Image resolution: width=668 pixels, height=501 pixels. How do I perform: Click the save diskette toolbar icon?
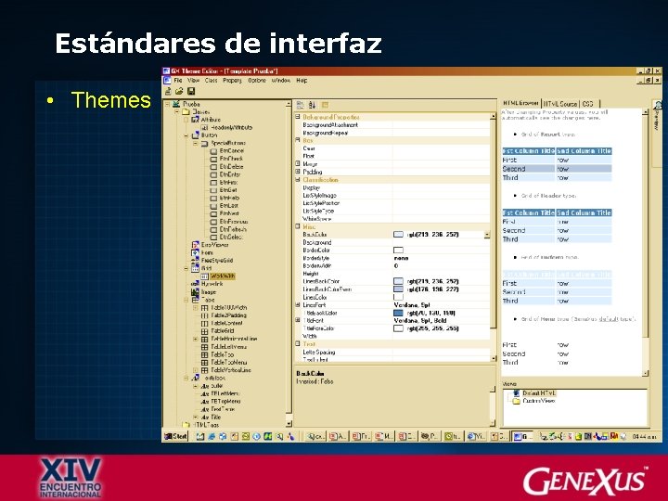(191, 91)
